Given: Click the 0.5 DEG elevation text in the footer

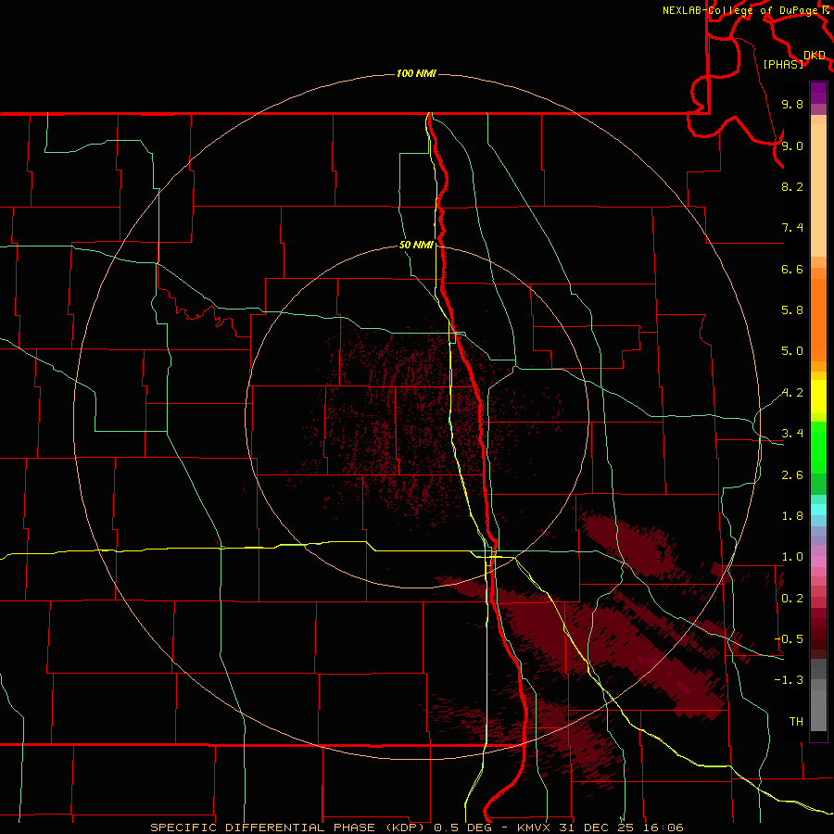Looking at the screenshot, I should tap(464, 828).
